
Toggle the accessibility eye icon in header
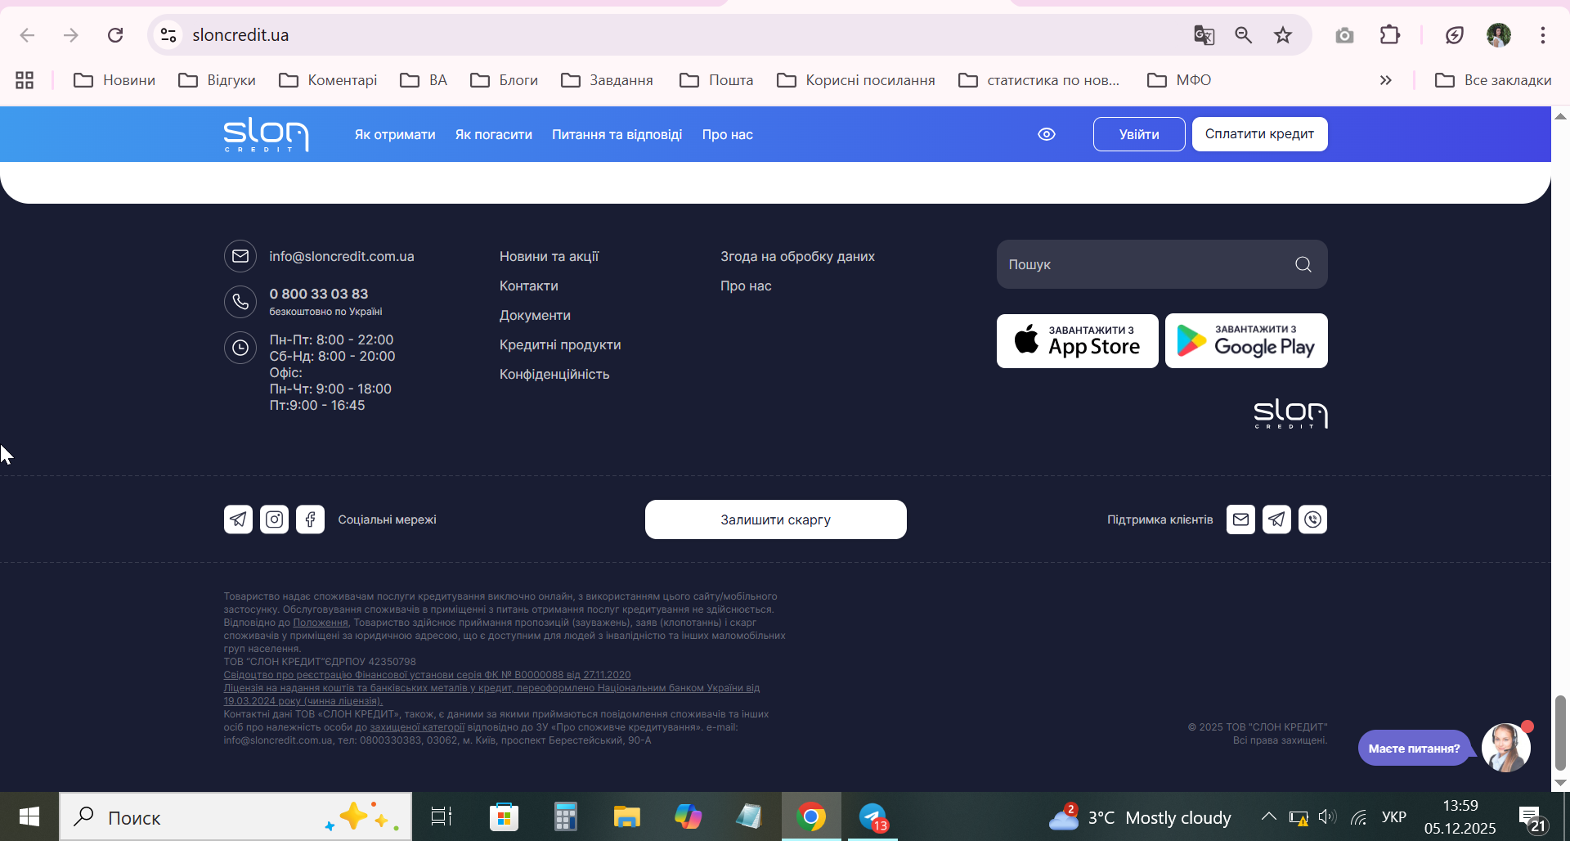1047,134
